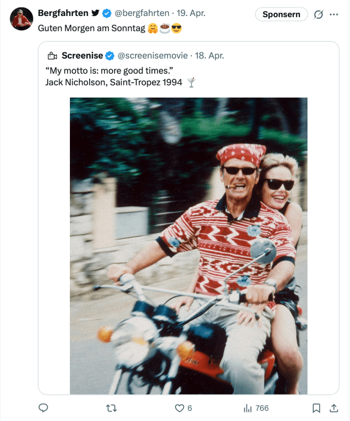Screen dimensions: 350x421
Task: Click the verified badge next to Screenise
Action: (x=110, y=55)
